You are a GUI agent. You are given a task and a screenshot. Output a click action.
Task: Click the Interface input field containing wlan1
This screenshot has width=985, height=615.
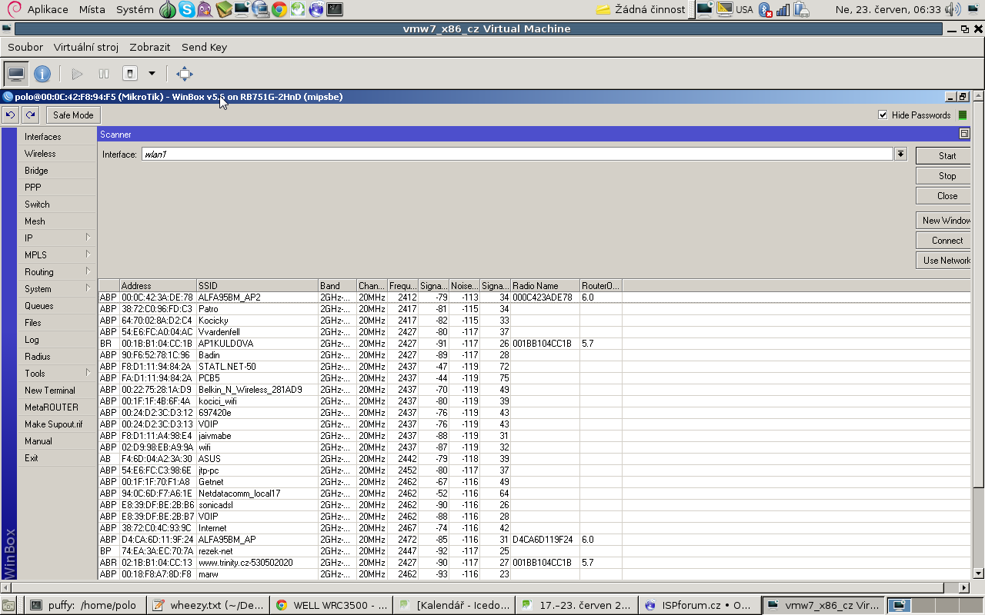pyautogui.click(x=516, y=155)
